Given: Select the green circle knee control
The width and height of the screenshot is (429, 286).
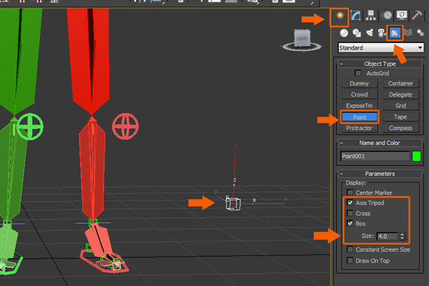Looking at the screenshot, I should coord(30,127).
